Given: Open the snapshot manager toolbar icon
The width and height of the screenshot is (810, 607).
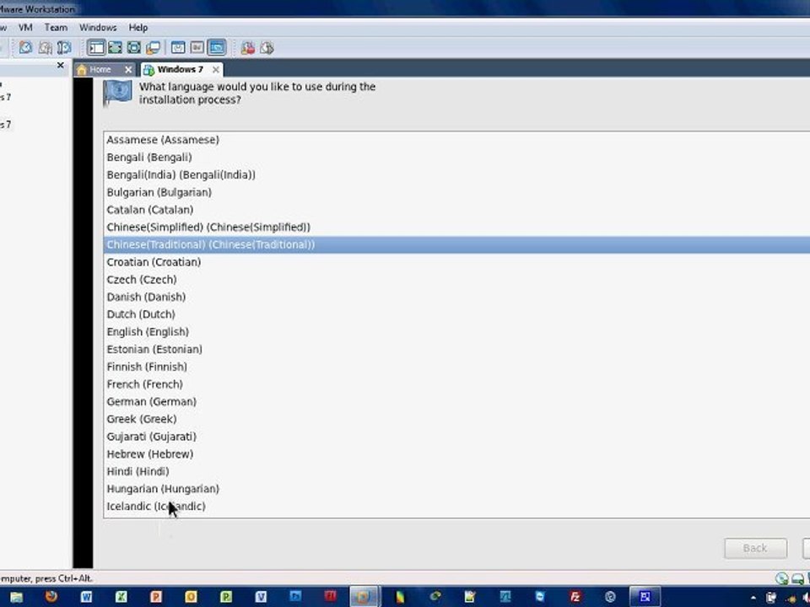Looking at the screenshot, I should click(64, 48).
